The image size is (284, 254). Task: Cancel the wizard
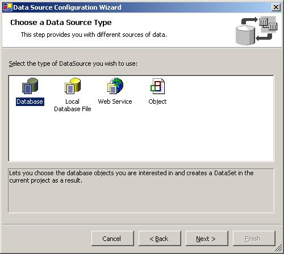(112, 239)
